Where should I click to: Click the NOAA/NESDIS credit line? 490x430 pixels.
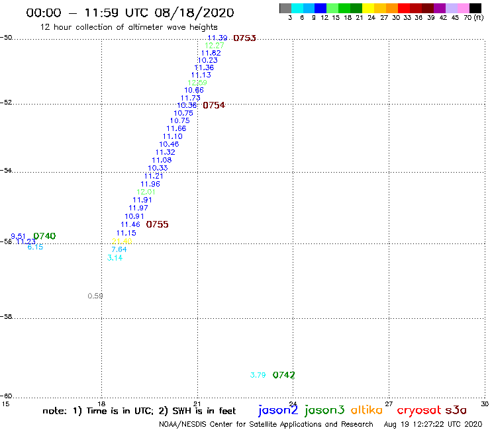click(x=266, y=425)
